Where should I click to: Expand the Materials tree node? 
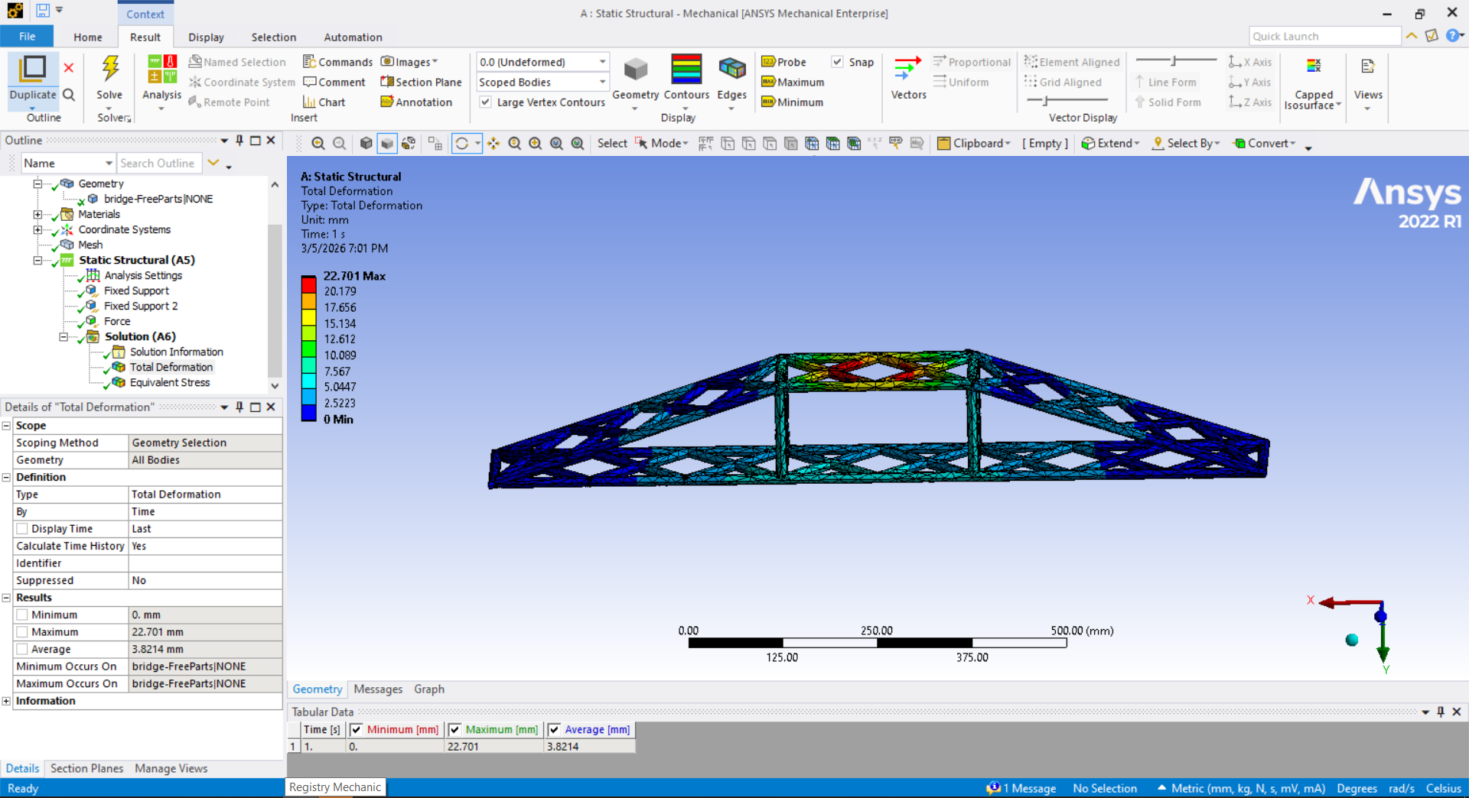(37, 215)
